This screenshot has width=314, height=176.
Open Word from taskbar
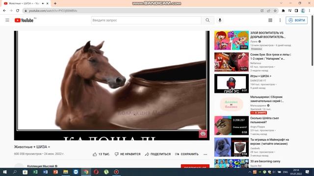click(45, 172)
